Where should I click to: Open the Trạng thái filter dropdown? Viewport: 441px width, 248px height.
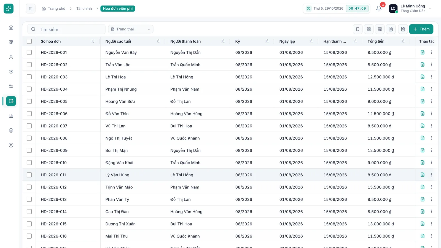[131, 29]
